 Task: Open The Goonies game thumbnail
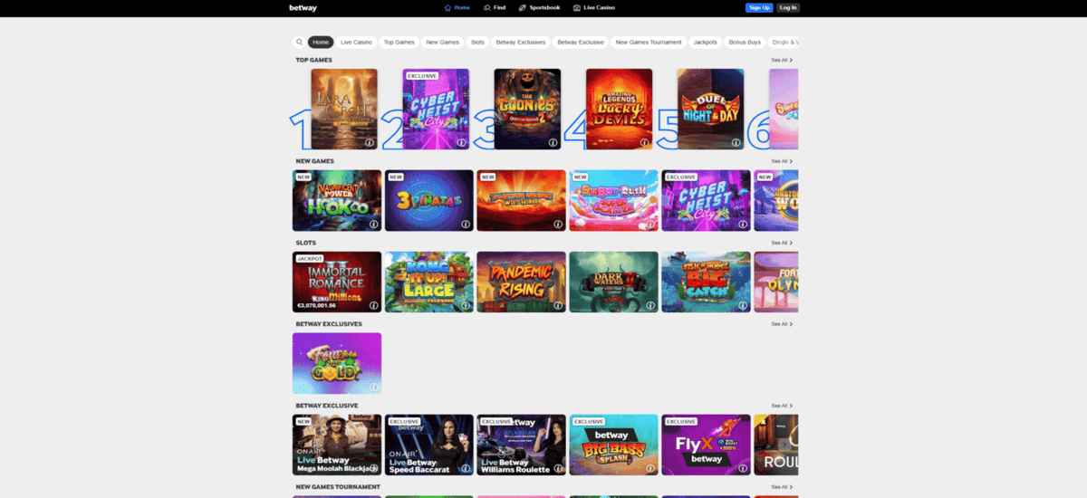(x=527, y=109)
